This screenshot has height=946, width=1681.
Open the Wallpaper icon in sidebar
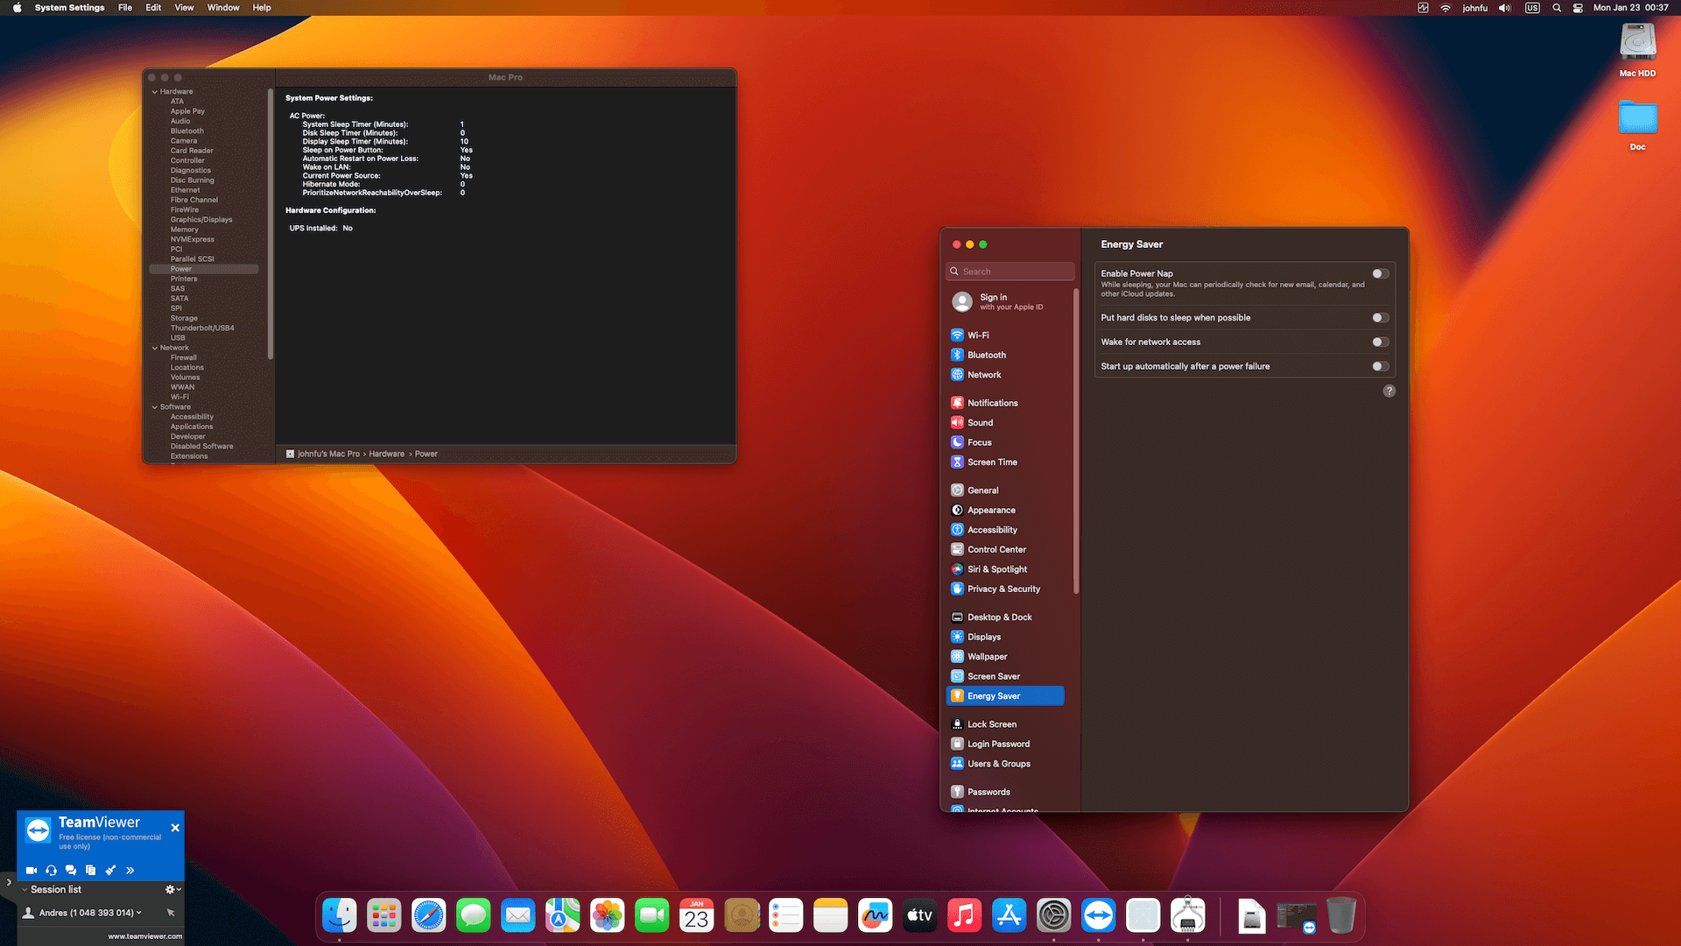957,657
